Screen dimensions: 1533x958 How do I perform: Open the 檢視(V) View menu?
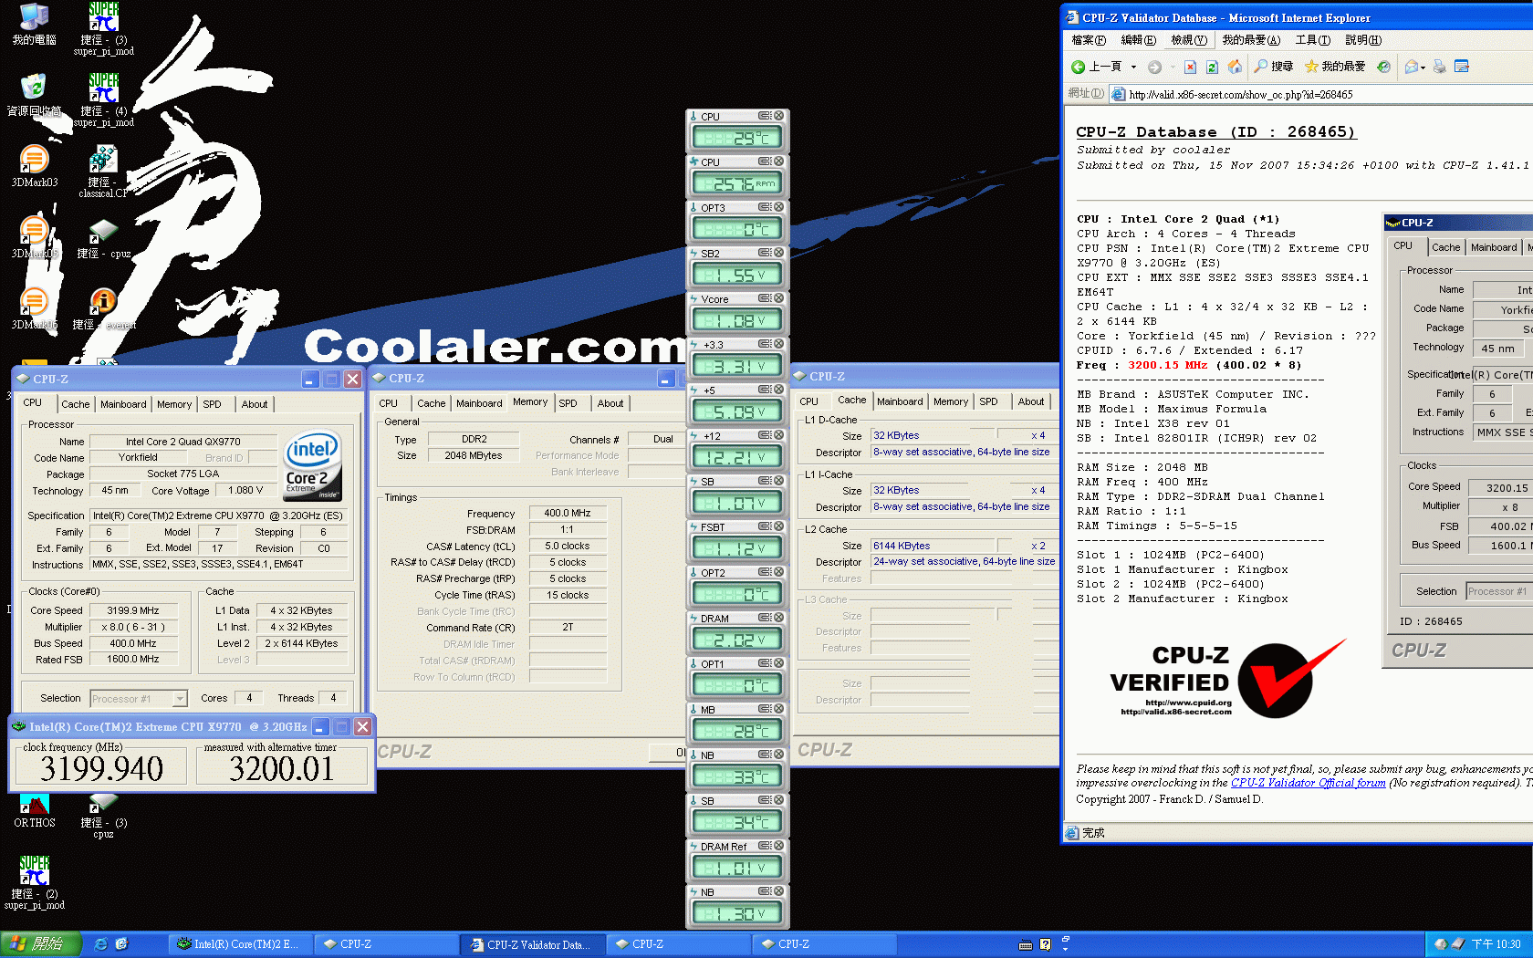(x=1189, y=40)
